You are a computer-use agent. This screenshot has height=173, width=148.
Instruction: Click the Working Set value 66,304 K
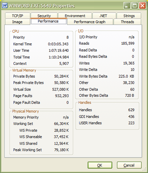pos(61,124)
